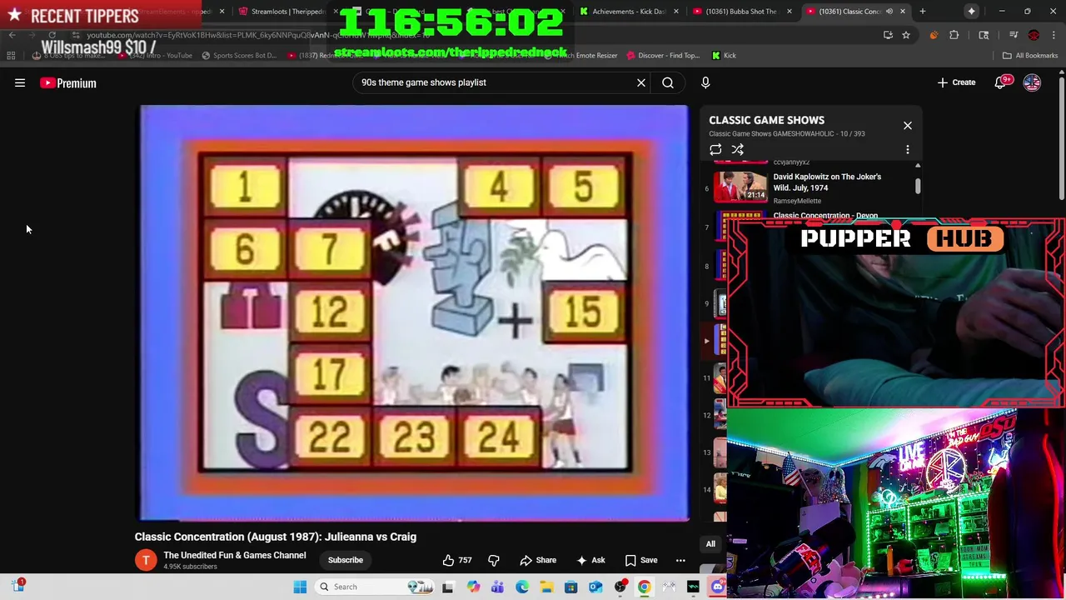Viewport: 1066px width, 600px height.
Task: Subscribe to The Unedited Fun & Games Channel
Action: click(x=346, y=560)
